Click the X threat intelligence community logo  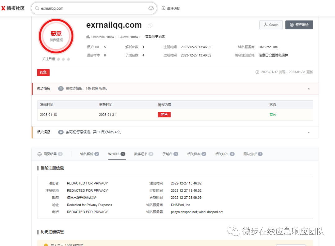[13, 8]
